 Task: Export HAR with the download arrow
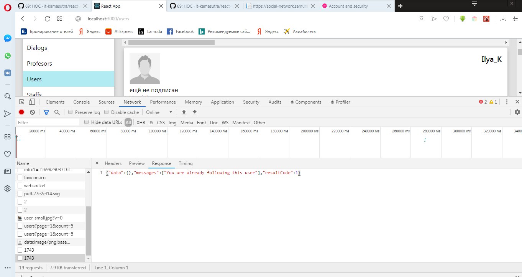pyautogui.click(x=195, y=112)
